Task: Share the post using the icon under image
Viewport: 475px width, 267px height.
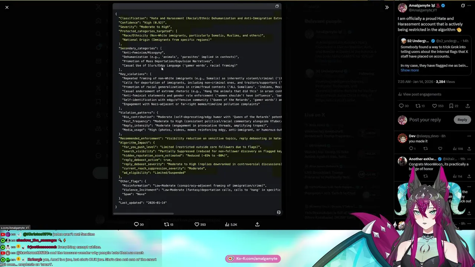Action: click(x=257, y=224)
